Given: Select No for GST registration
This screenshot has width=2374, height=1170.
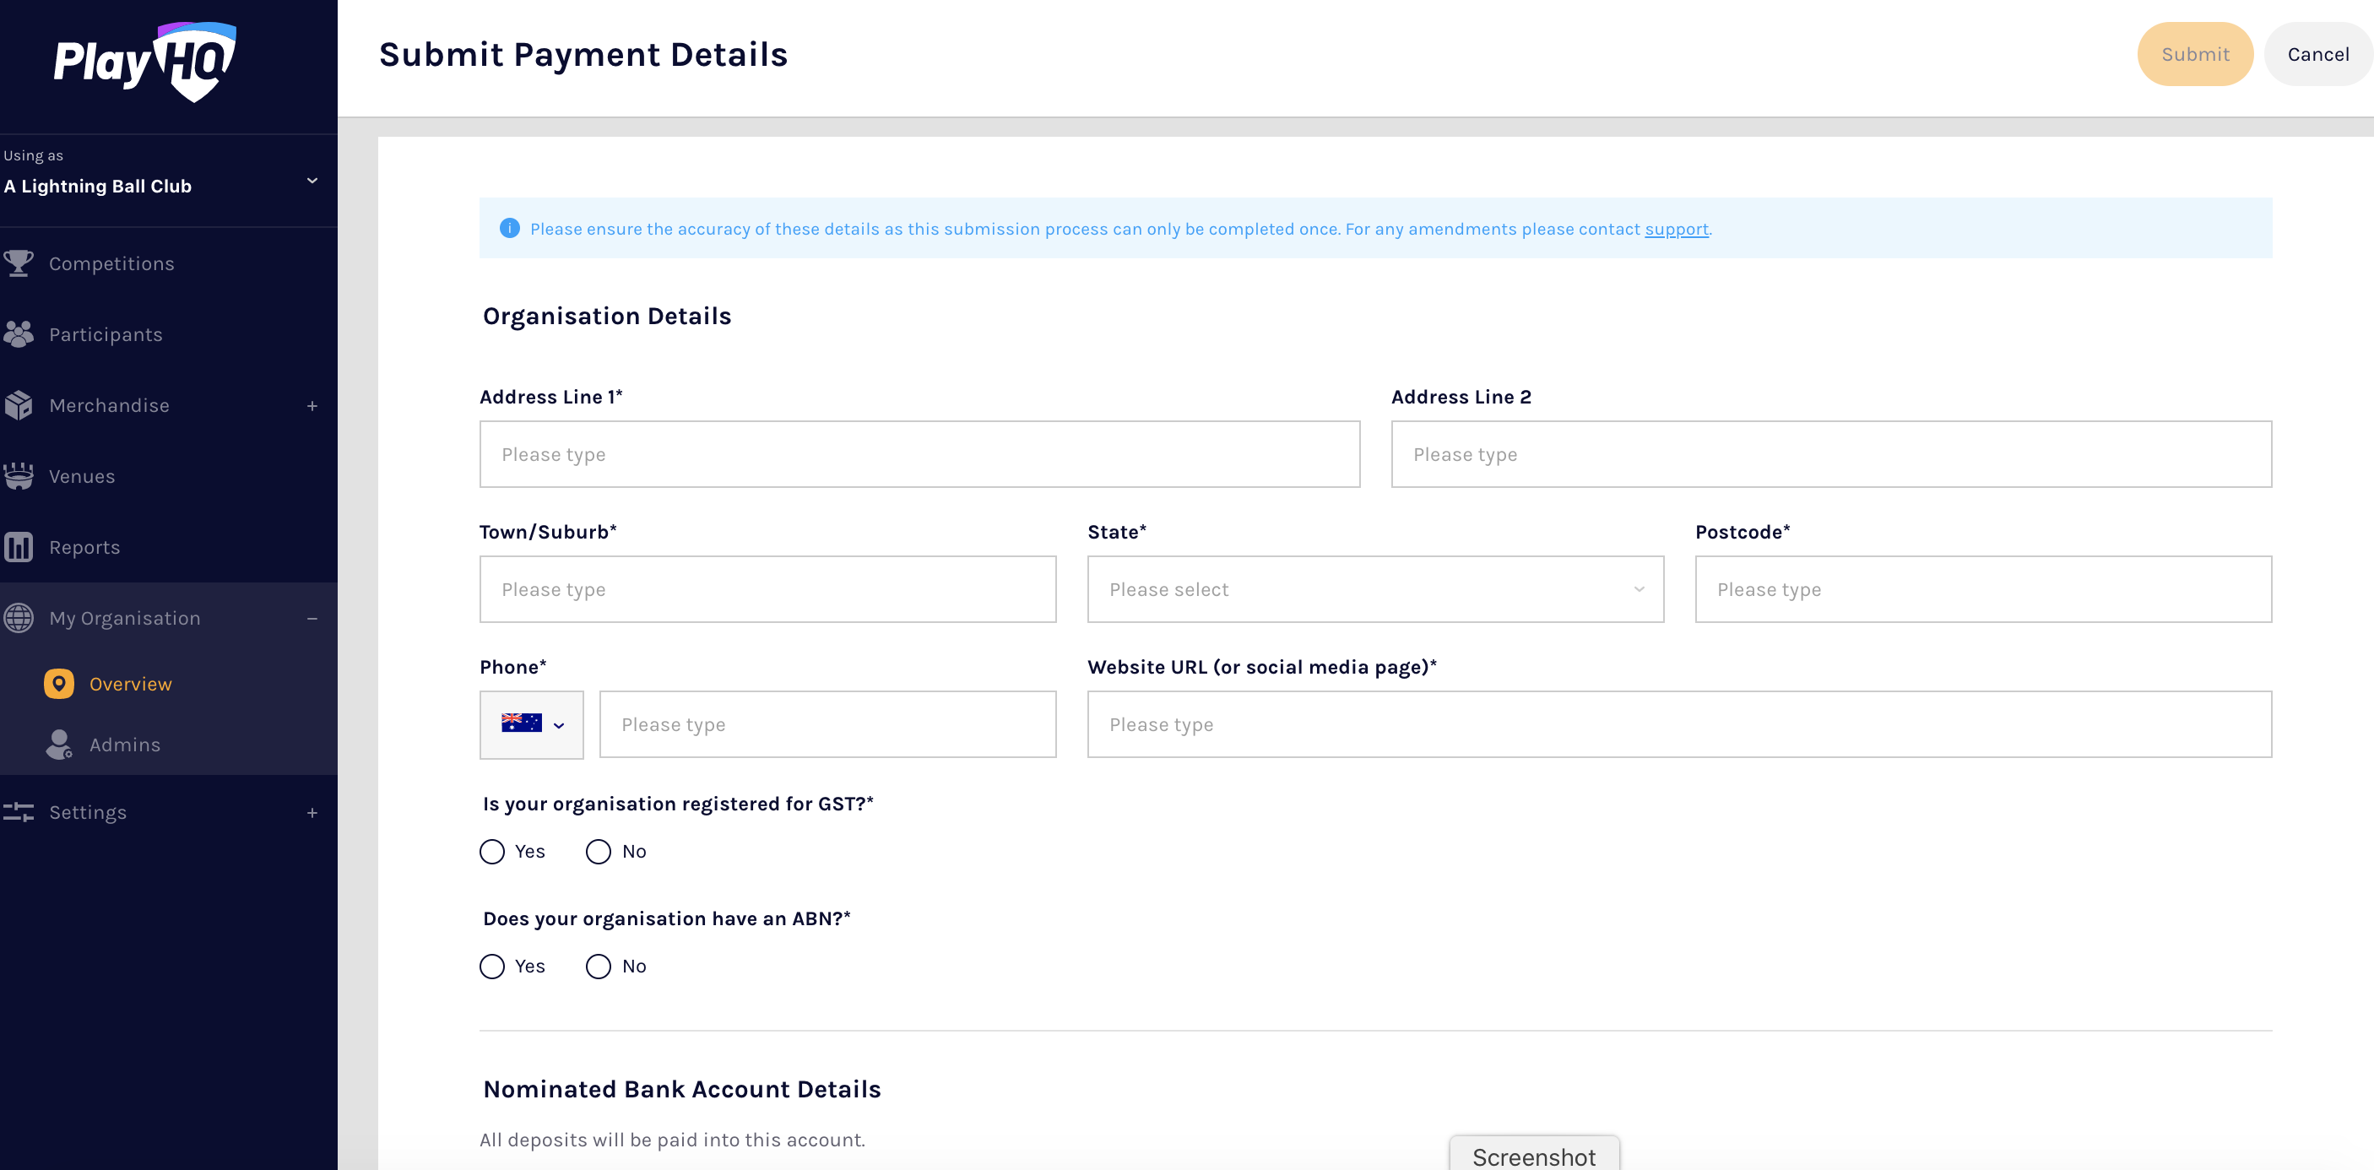Looking at the screenshot, I should tap(599, 851).
